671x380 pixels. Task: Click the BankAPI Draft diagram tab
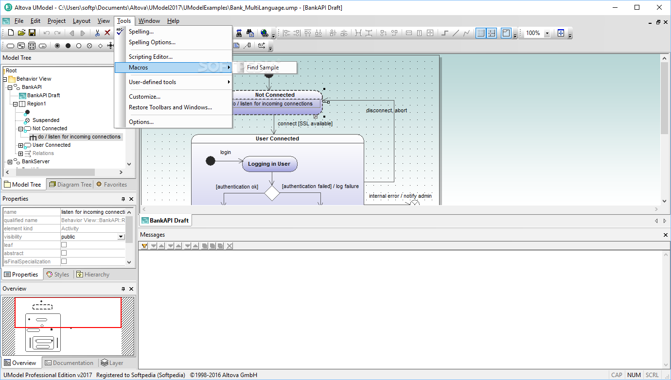[165, 221]
